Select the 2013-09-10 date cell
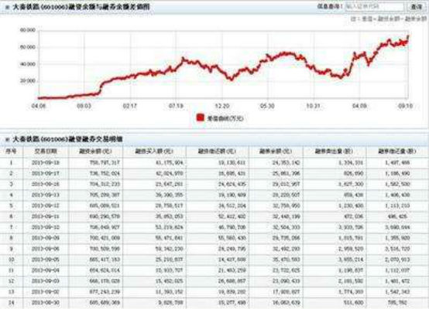 (x=46, y=227)
